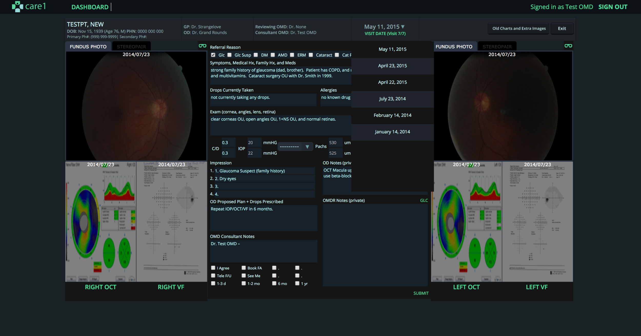Click the Impression line 4 field
The width and height of the screenshot is (641, 336).
265,194
